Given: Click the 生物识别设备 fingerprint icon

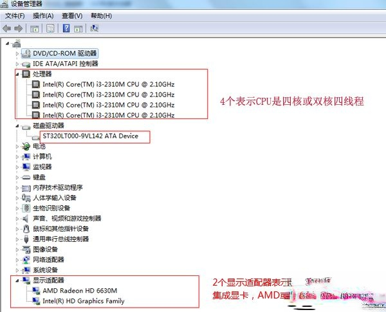Looking at the screenshot, I should (x=26, y=208).
